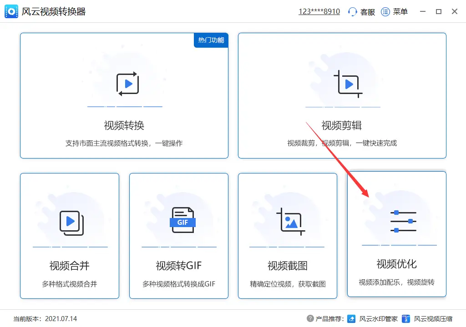Click the 视频剪辑 crop-play icon
The image size is (466, 327).
[x=348, y=84]
